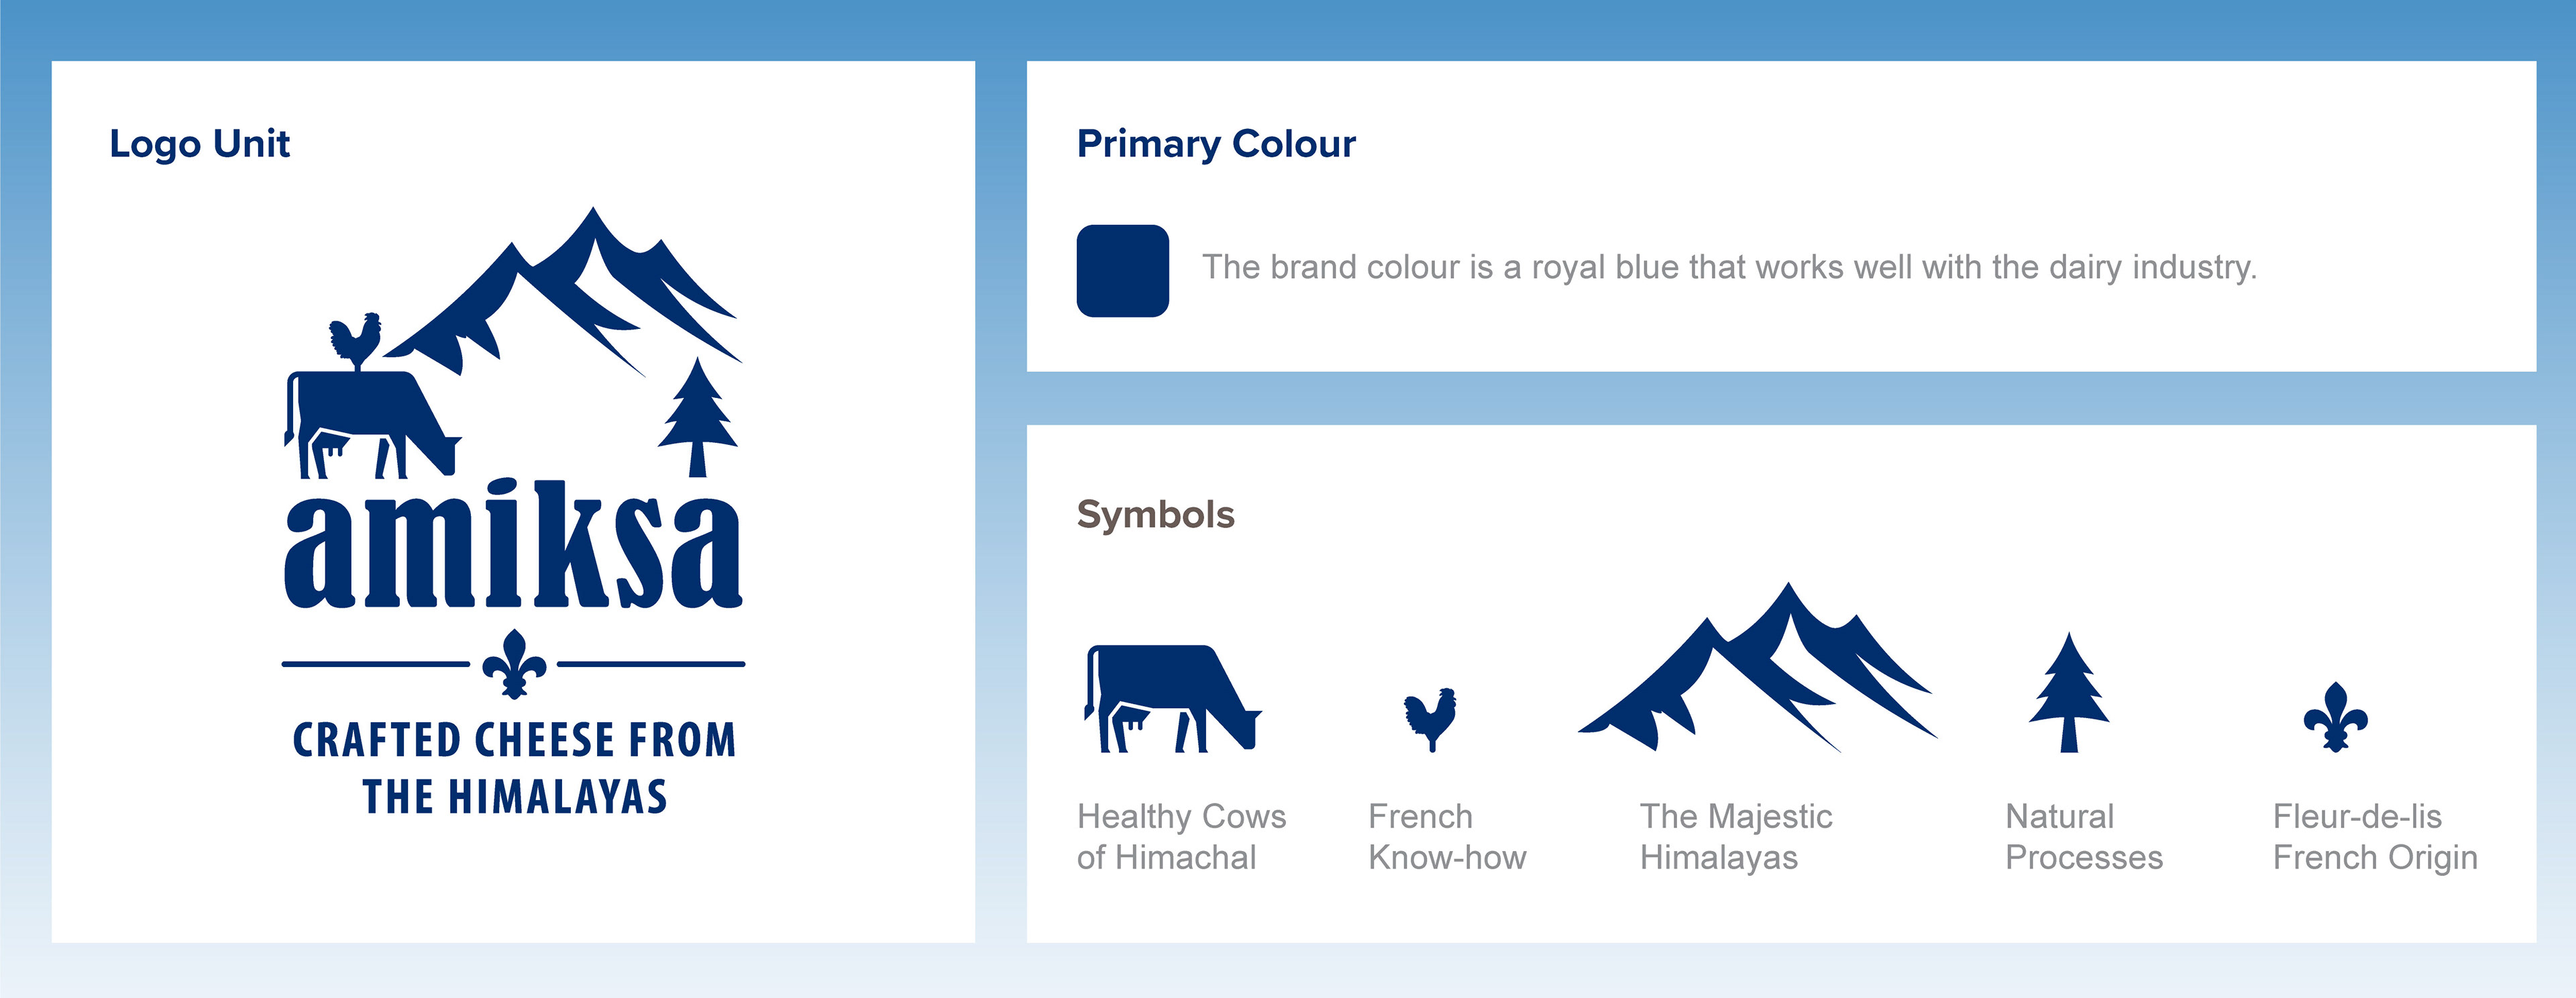Screen dimensions: 2576x998
Task: Select the small rooster symbol icon
Action: point(1430,719)
